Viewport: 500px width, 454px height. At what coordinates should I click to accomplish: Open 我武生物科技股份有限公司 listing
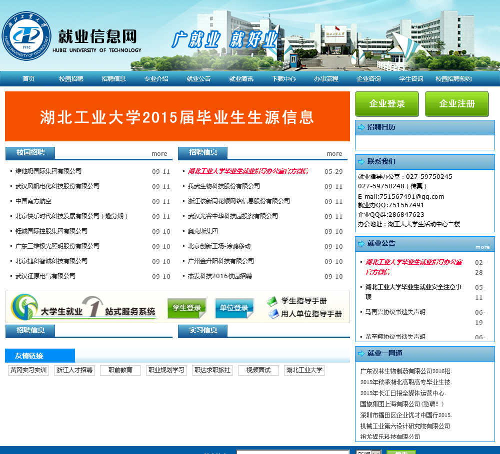[224, 186]
